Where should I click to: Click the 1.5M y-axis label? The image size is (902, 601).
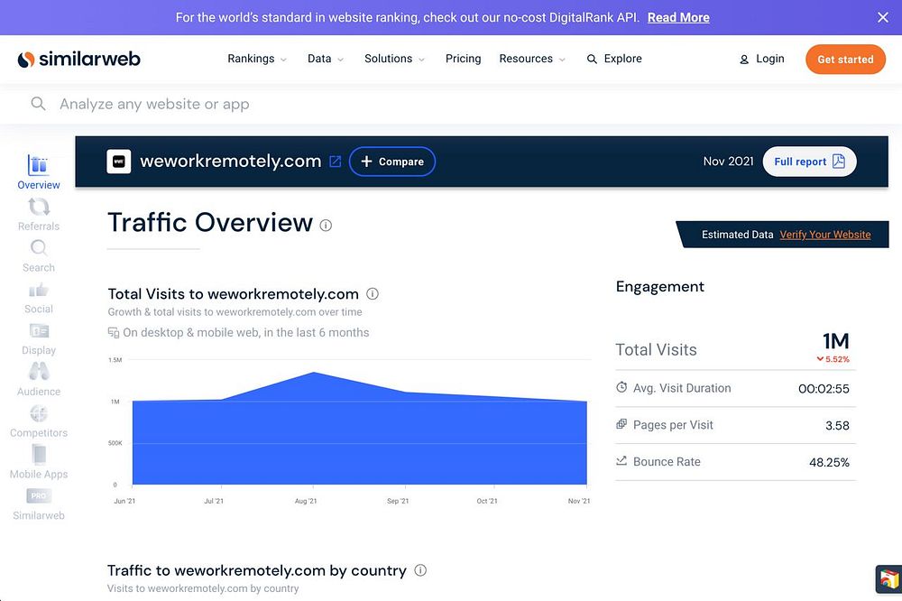coord(115,360)
